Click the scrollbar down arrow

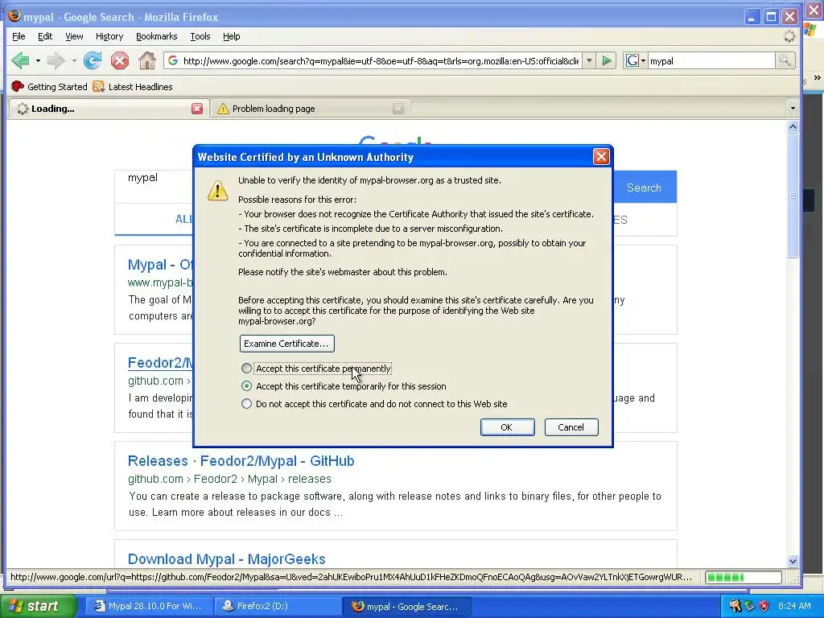pos(793,561)
